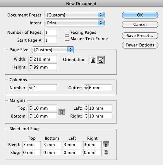Open the Document Preset dropdown
The height and width of the screenshot is (165, 163).
74,15
